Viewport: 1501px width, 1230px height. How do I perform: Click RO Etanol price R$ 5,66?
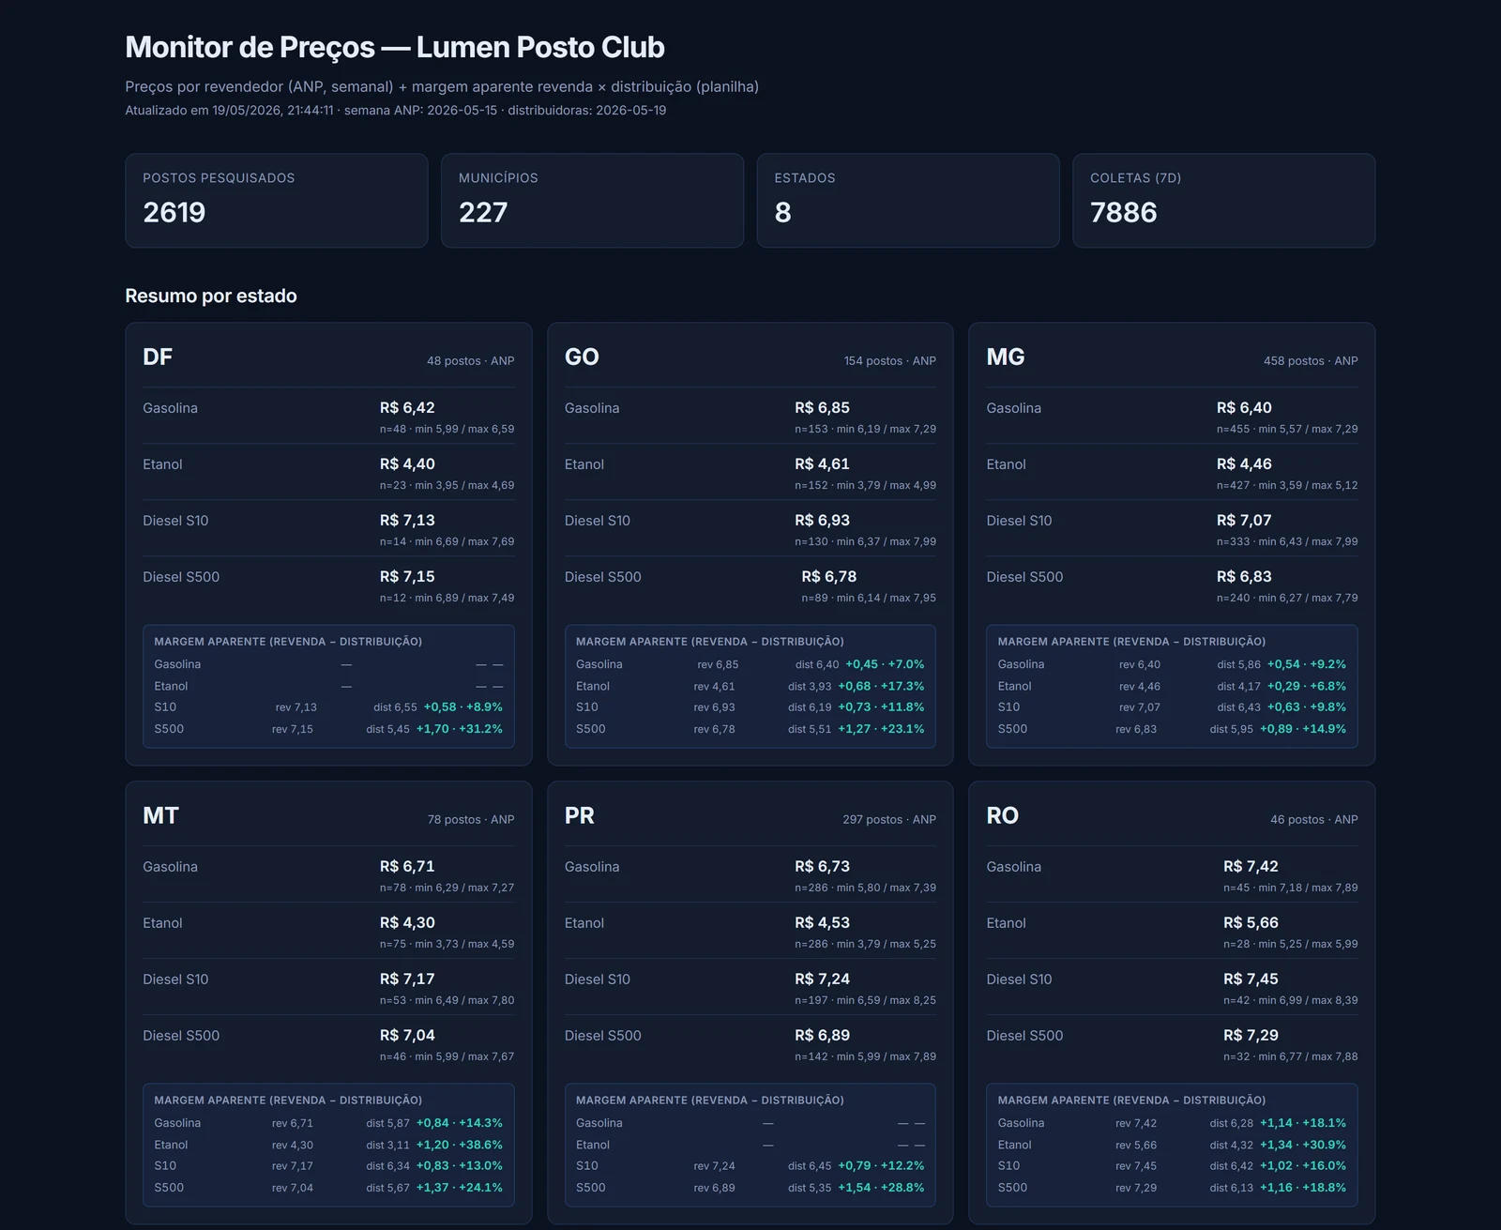click(x=1251, y=922)
